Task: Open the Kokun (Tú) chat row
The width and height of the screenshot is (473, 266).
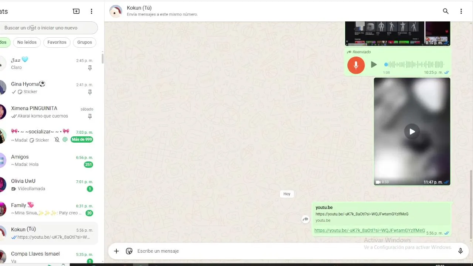Action: (x=49, y=233)
